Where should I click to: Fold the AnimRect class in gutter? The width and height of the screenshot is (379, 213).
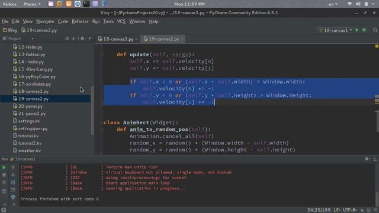point(102,122)
